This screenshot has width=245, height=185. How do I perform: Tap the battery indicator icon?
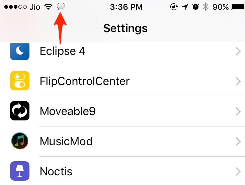click(x=237, y=7)
